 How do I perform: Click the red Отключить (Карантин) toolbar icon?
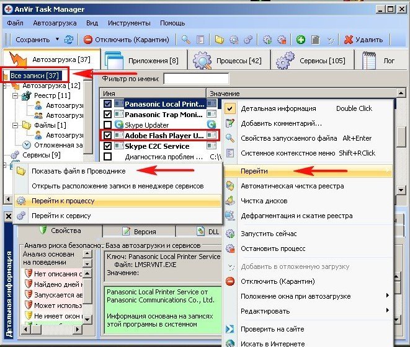(88, 40)
